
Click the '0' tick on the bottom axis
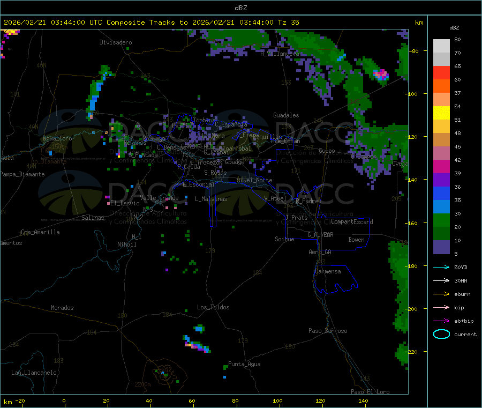click(64, 400)
